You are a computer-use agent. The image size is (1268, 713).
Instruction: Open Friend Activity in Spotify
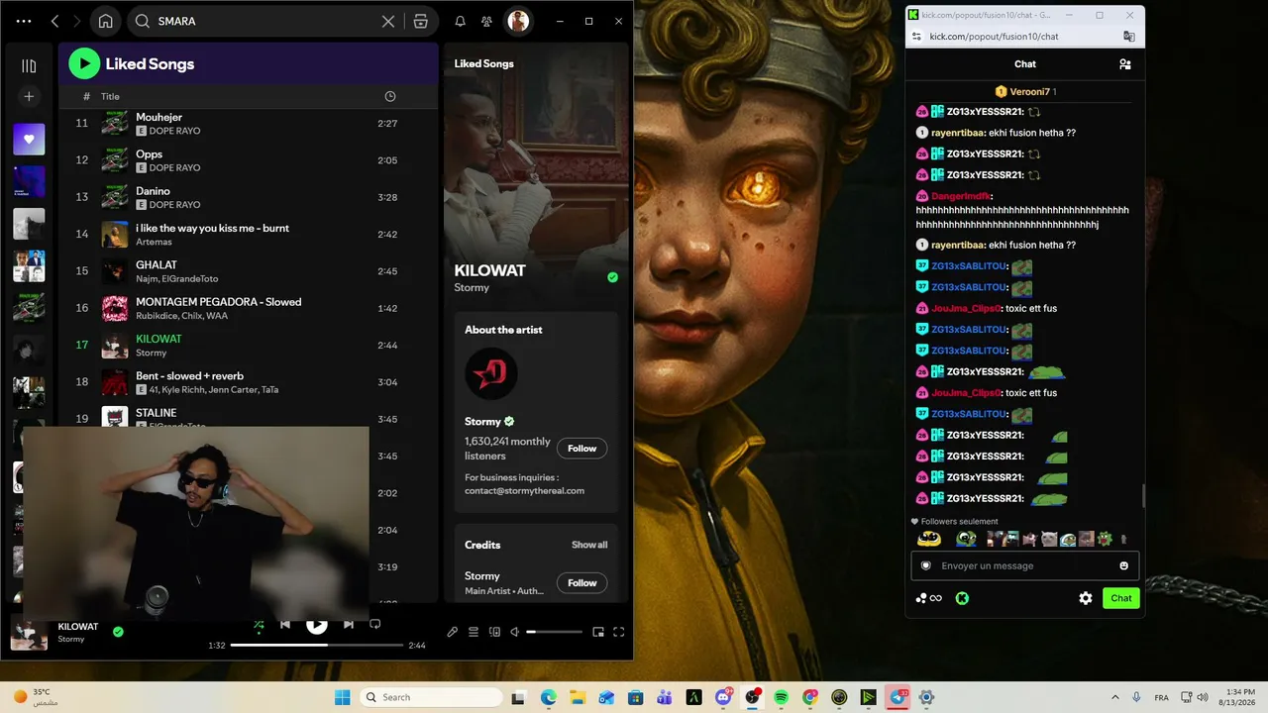tap(486, 21)
